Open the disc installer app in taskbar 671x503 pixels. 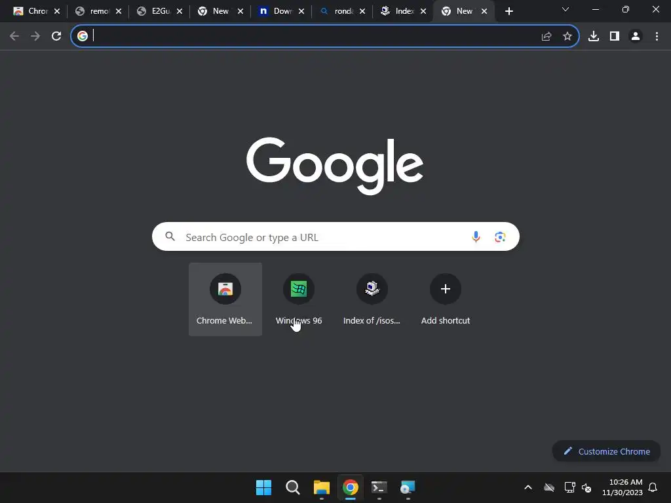408,487
